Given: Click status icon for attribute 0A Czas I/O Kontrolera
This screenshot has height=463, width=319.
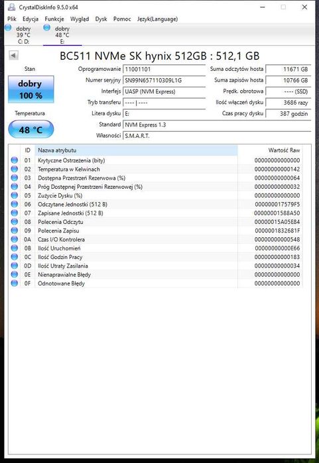Looking at the screenshot, I should pos(14,239).
